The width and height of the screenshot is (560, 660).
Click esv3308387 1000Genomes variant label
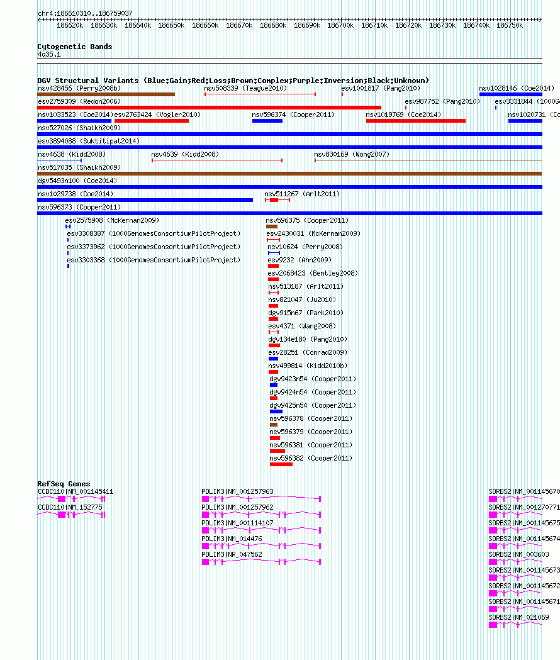[x=154, y=233]
